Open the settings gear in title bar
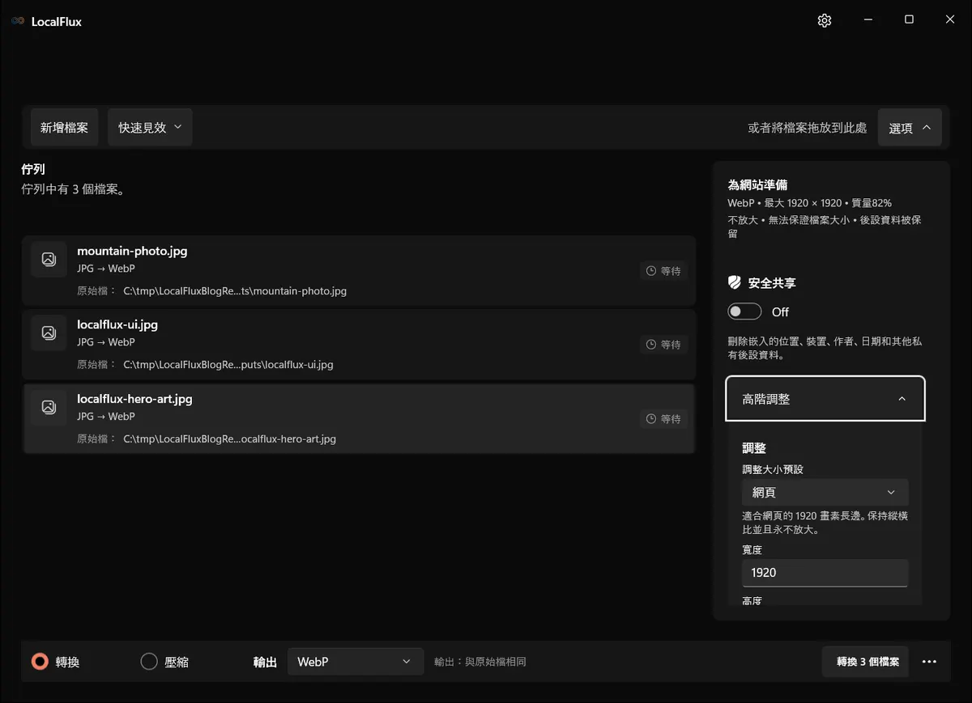This screenshot has width=972, height=703. pyautogui.click(x=825, y=21)
